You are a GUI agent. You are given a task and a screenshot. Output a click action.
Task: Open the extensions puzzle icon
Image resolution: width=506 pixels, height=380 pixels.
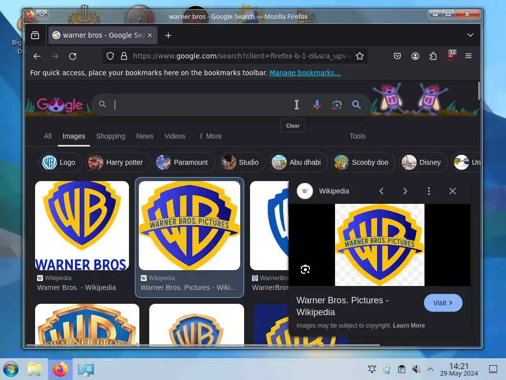433,56
